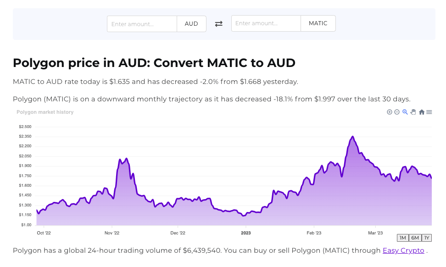This screenshot has height=267, width=446.
Task: Open the Easy Crypto link
Action: pyautogui.click(x=403, y=250)
